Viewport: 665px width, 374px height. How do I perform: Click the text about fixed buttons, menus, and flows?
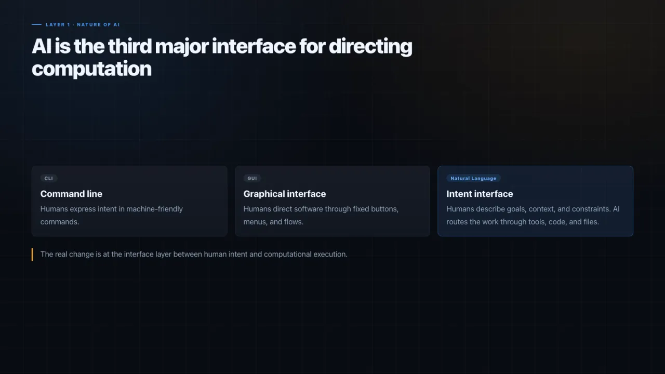pyautogui.click(x=321, y=215)
